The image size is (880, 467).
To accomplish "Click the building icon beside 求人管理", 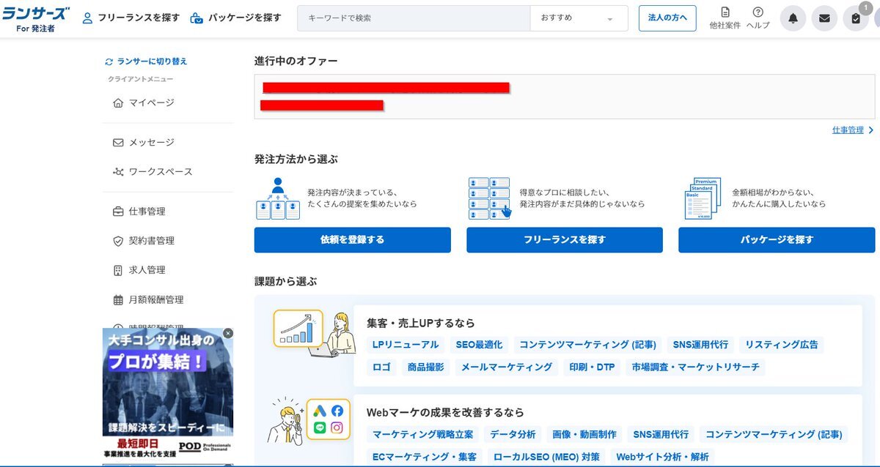I will click(118, 270).
